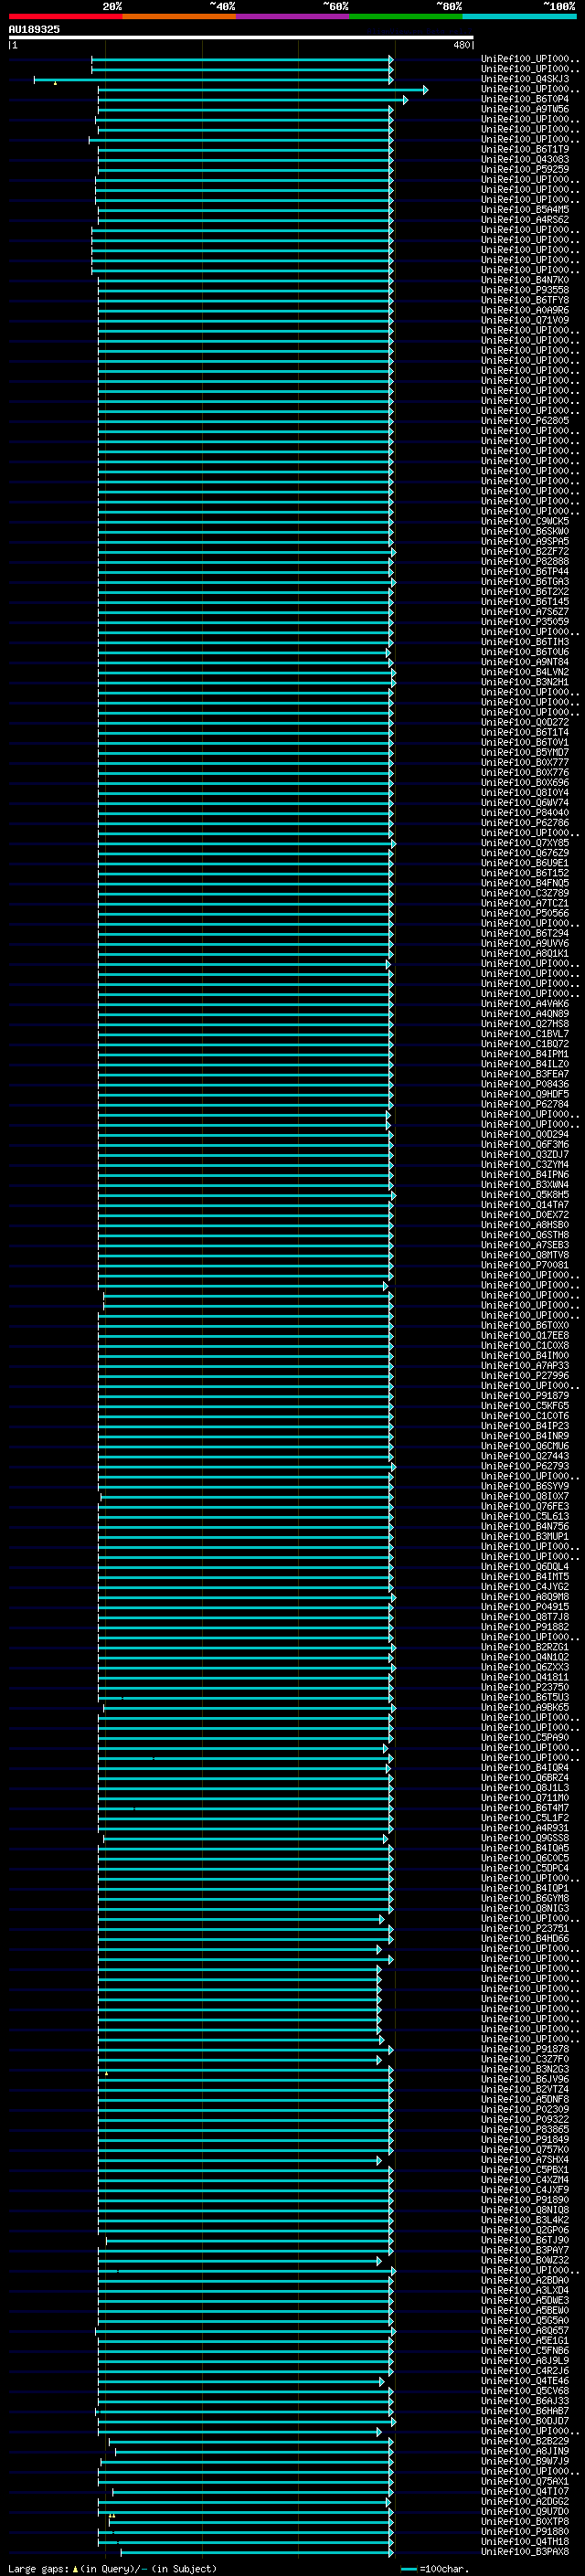This screenshot has height=2576, width=585.
Task: Select the UniRef100_P35059 label
Action: pyautogui.click(x=525, y=621)
